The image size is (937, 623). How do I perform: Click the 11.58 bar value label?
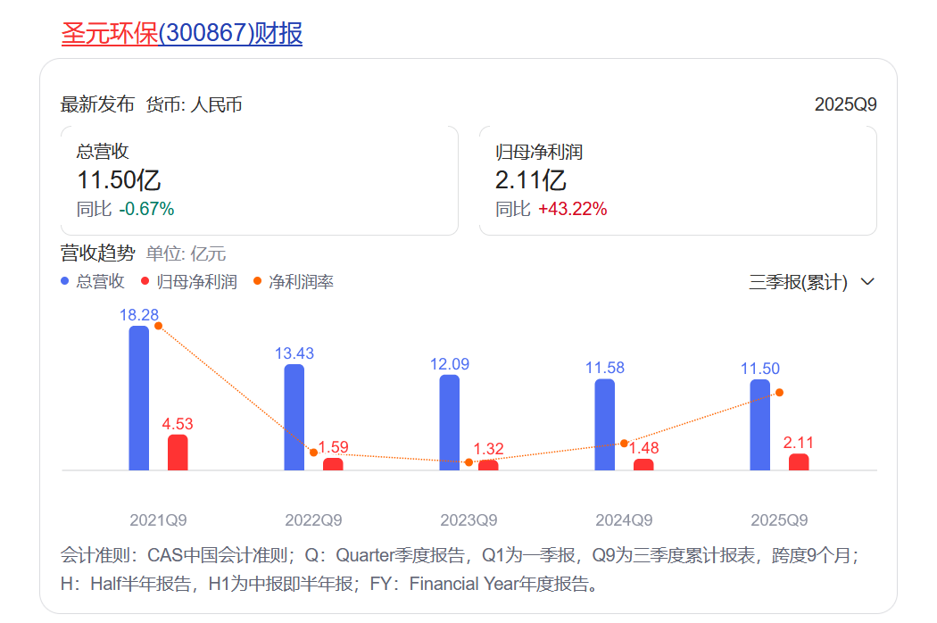[605, 368]
